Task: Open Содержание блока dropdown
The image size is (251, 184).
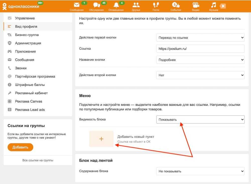Action: [200, 171]
